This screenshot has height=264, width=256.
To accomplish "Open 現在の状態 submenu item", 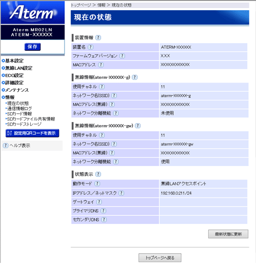I will point(17,104).
